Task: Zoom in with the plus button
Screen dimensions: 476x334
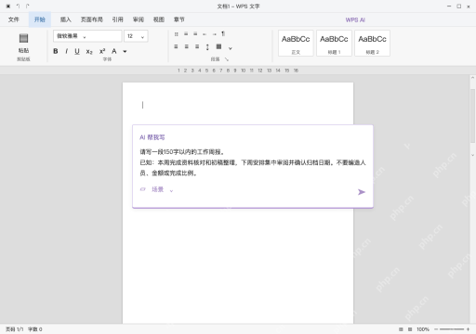Action: 468,329
